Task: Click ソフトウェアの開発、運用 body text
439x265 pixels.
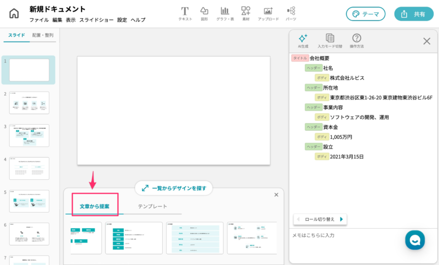Action: 360,117
